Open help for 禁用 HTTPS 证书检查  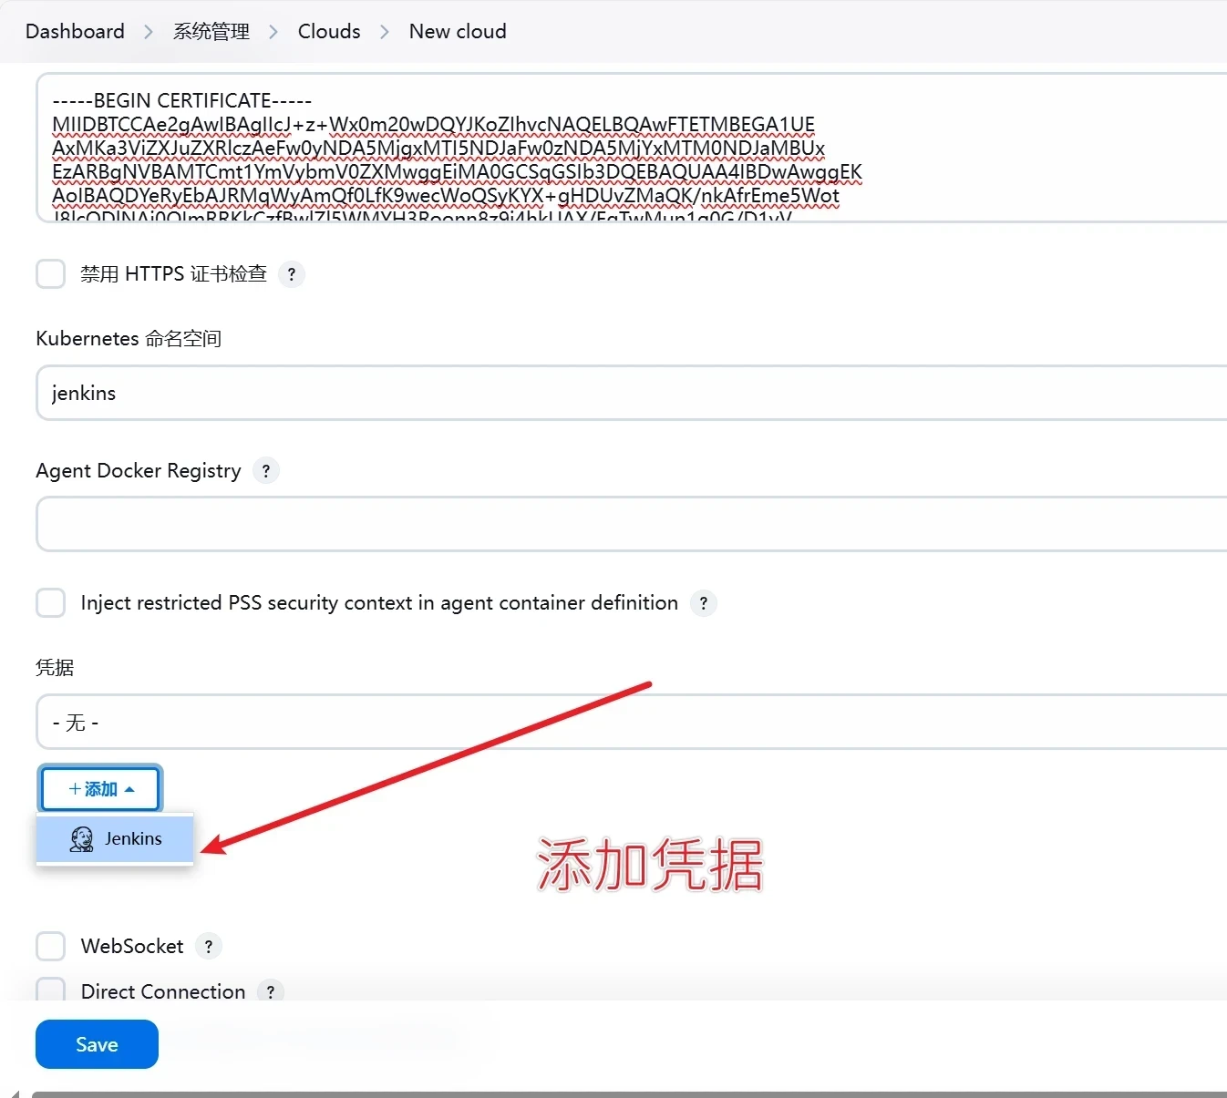pos(291,274)
